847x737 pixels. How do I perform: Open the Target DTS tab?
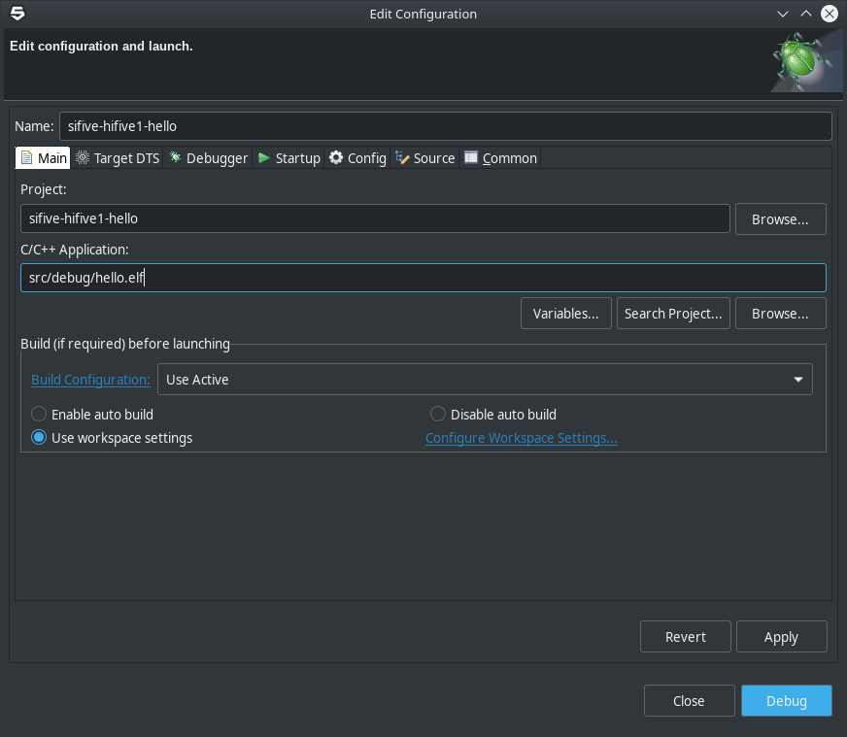(118, 158)
